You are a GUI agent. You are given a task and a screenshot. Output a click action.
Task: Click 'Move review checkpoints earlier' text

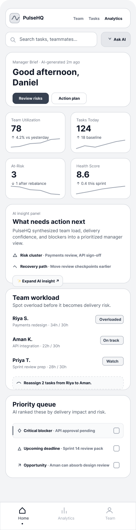(81, 266)
